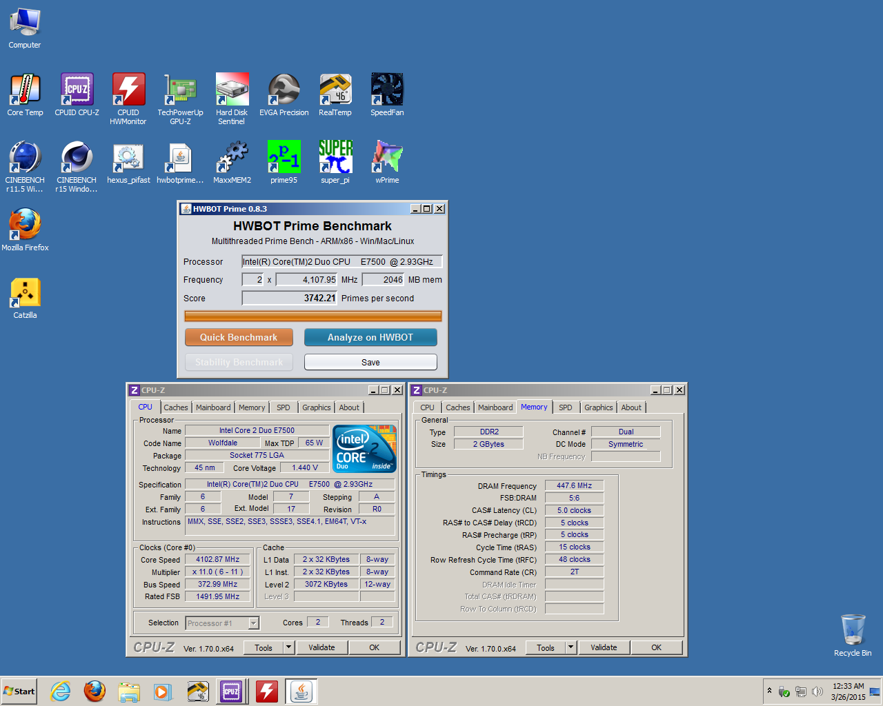Open Memory tab in left CPU-Z
The width and height of the screenshot is (883, 706).
pos(252,407)
